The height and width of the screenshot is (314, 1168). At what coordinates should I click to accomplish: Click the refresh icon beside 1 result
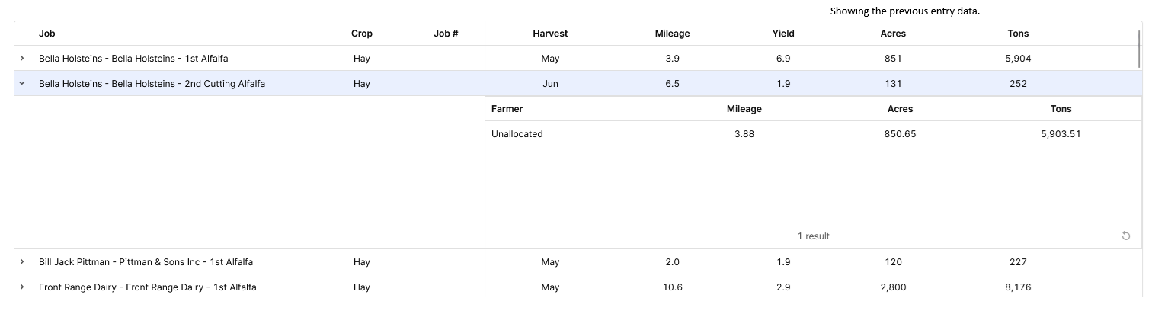coord(1126,236)
